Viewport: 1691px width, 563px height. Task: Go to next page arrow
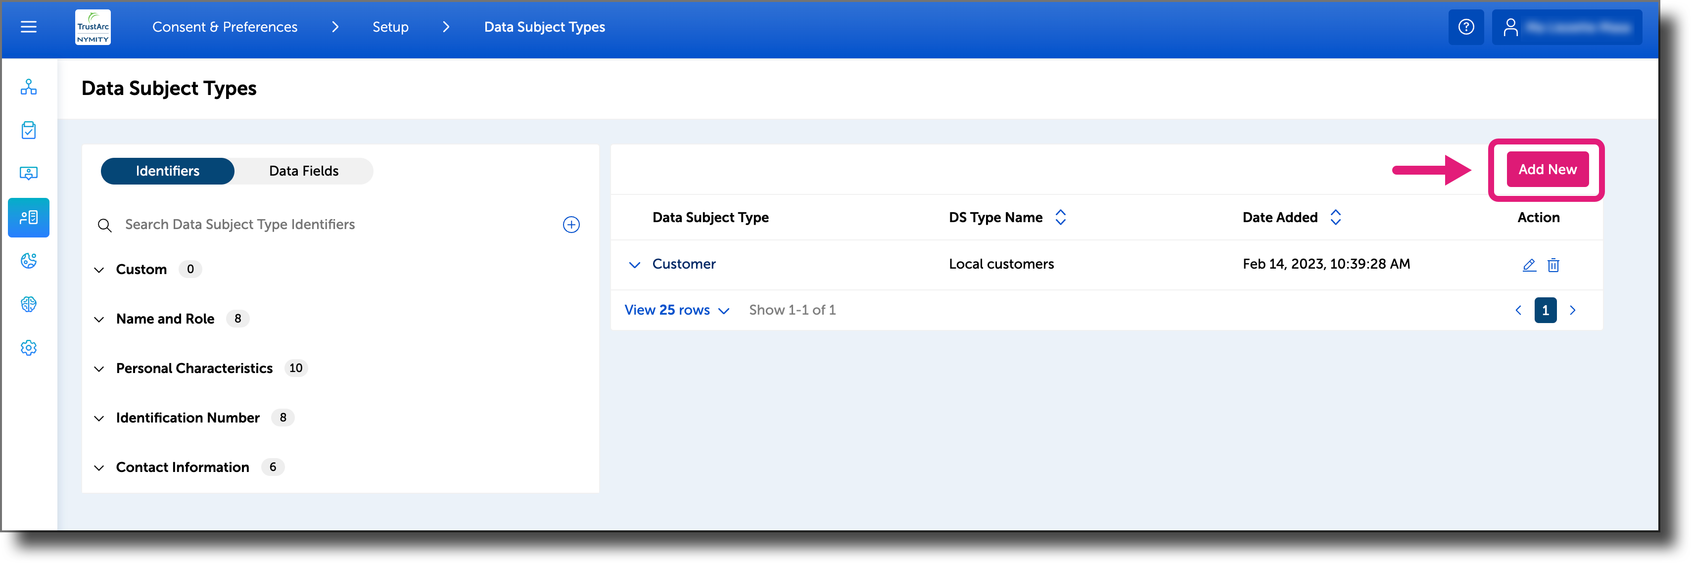[1572, 310]
